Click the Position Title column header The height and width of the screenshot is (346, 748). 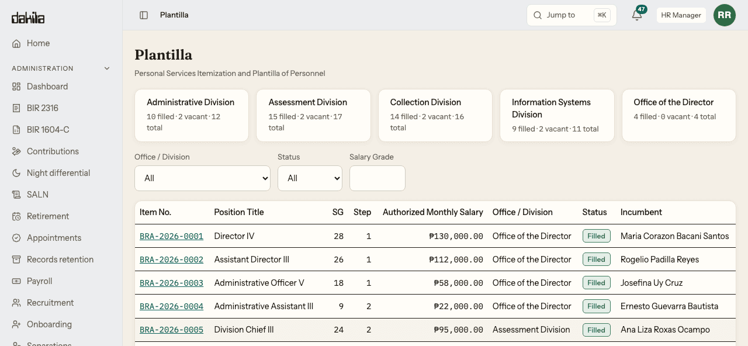click(x=239, y=212)
